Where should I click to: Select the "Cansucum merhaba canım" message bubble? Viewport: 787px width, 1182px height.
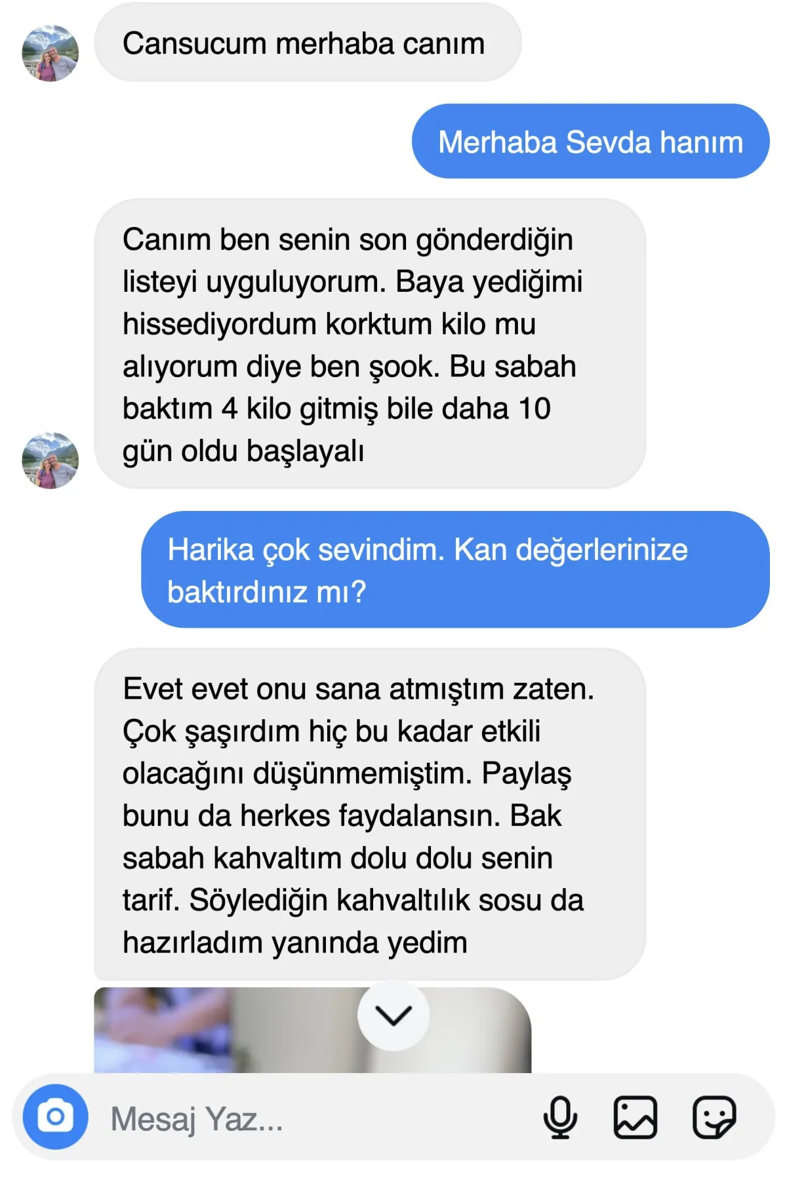point(308,43)
